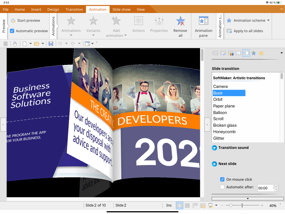The image size is (285, 214).
Task: Click the Start preview icon
Action: [x=13, y=21]
